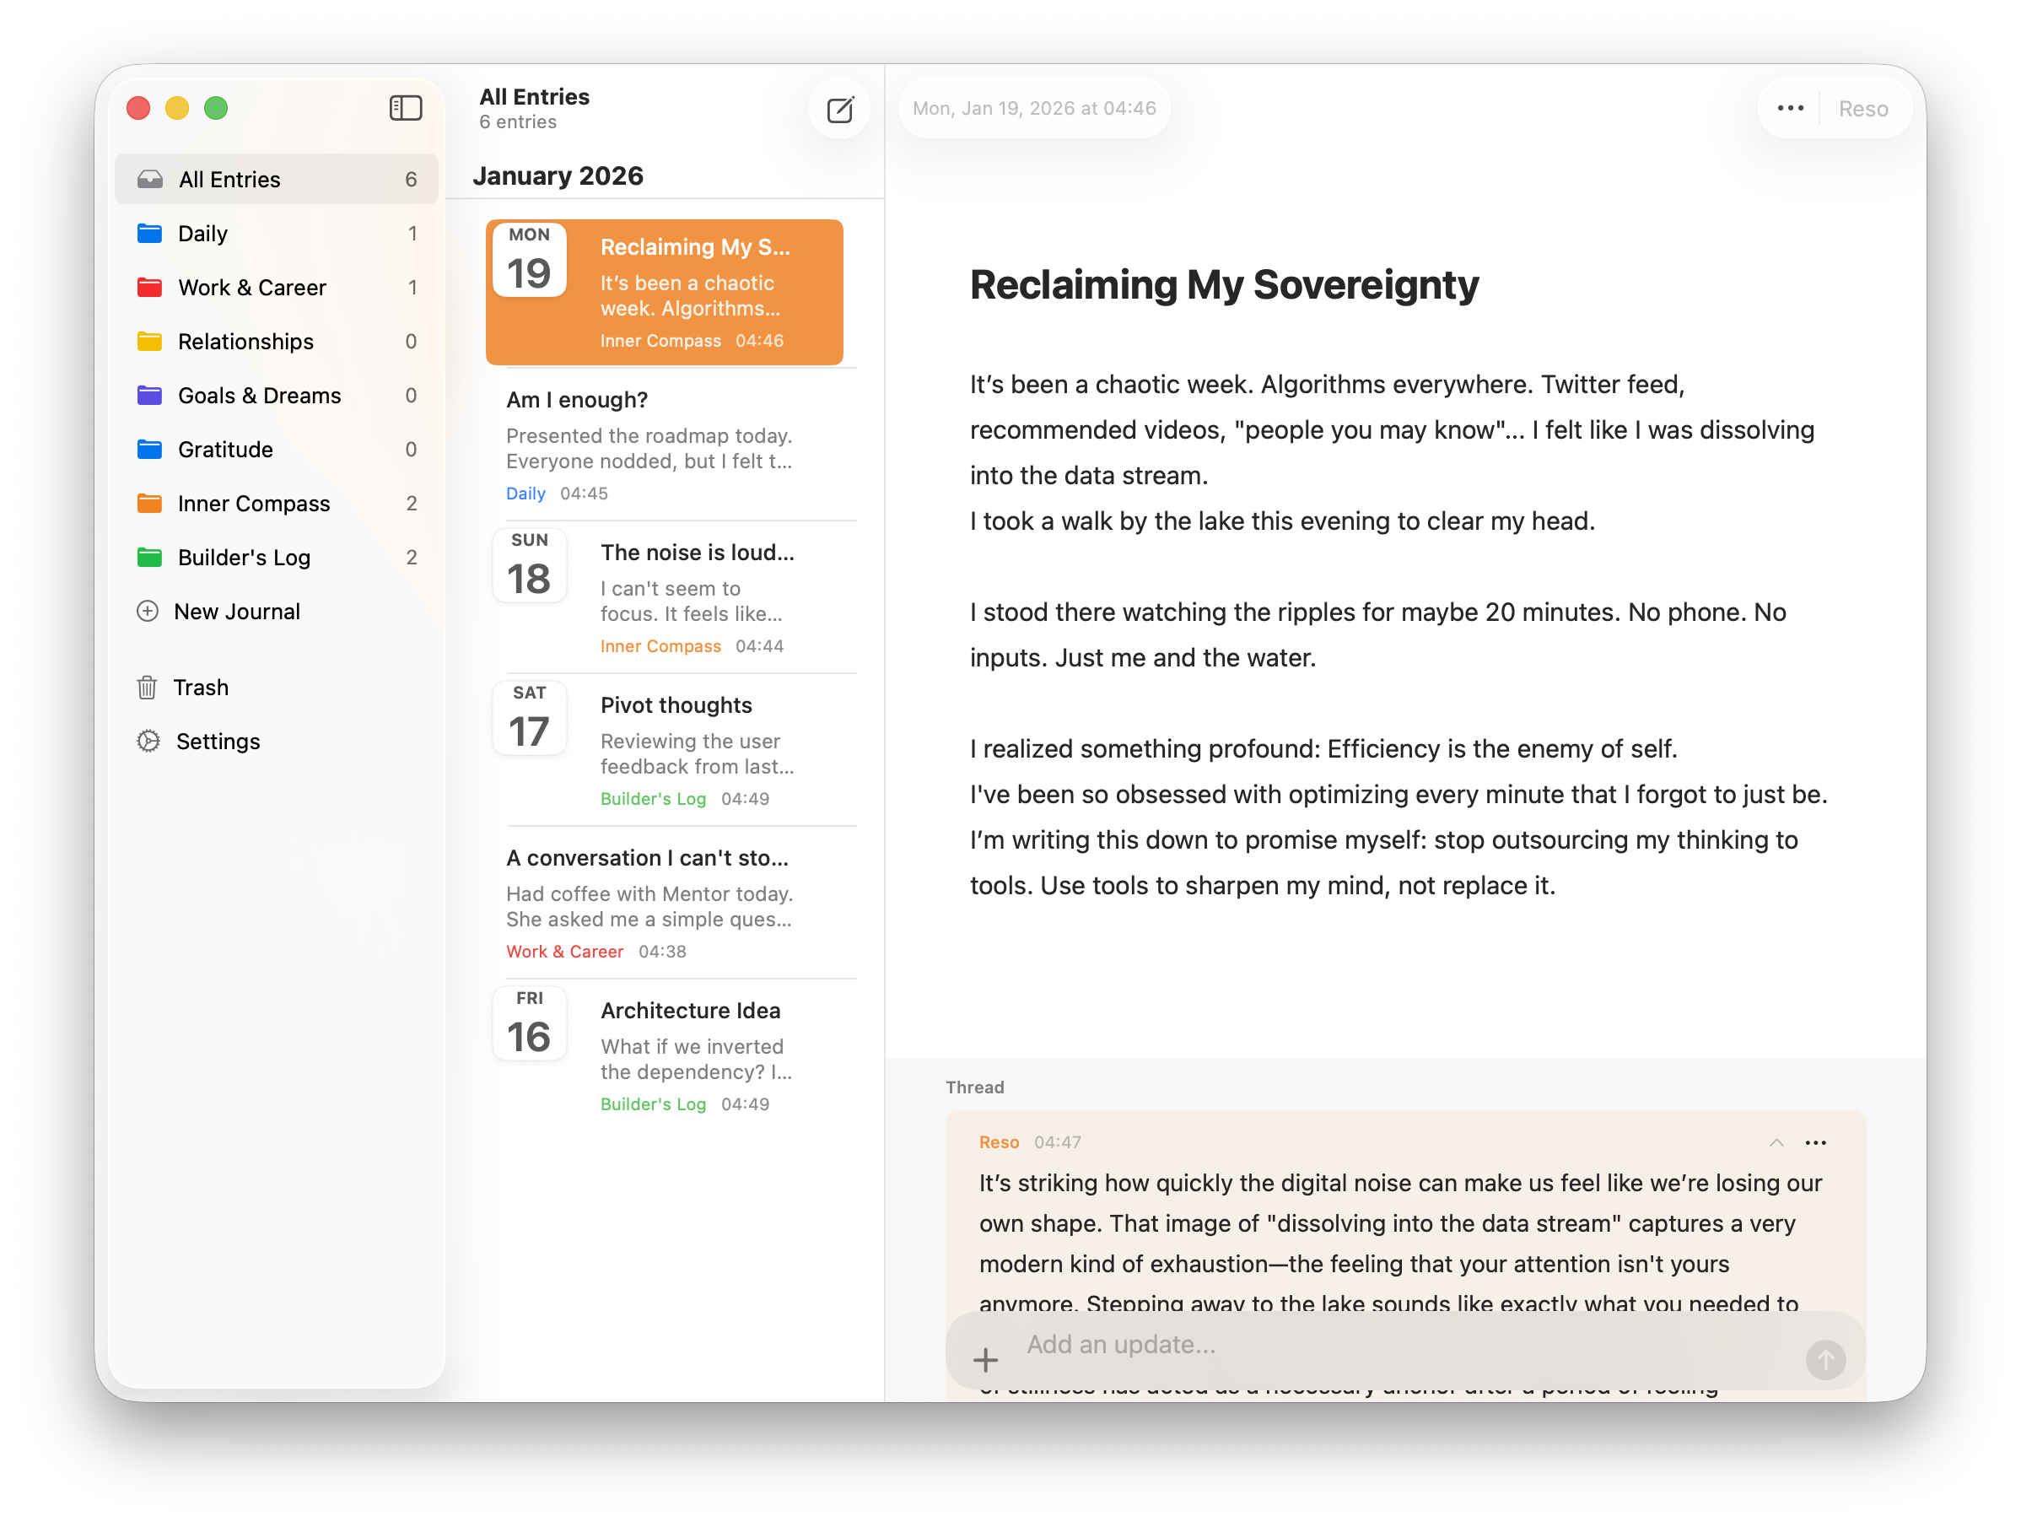Click the Reso button in toolbar

[x=1862, y=109]
